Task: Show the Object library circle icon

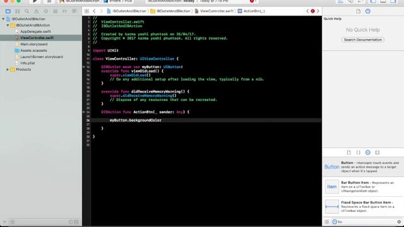Action: tap(367, 153)
